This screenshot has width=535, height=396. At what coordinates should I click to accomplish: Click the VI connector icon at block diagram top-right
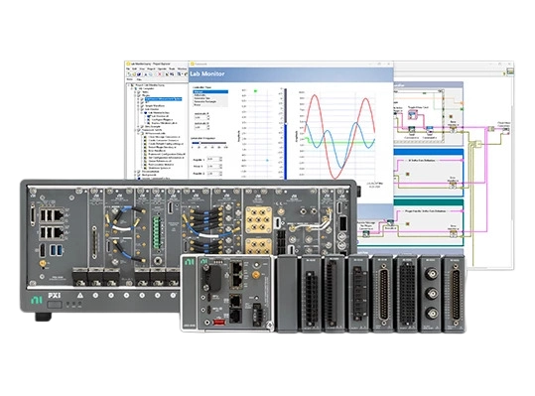click(510, 71)
